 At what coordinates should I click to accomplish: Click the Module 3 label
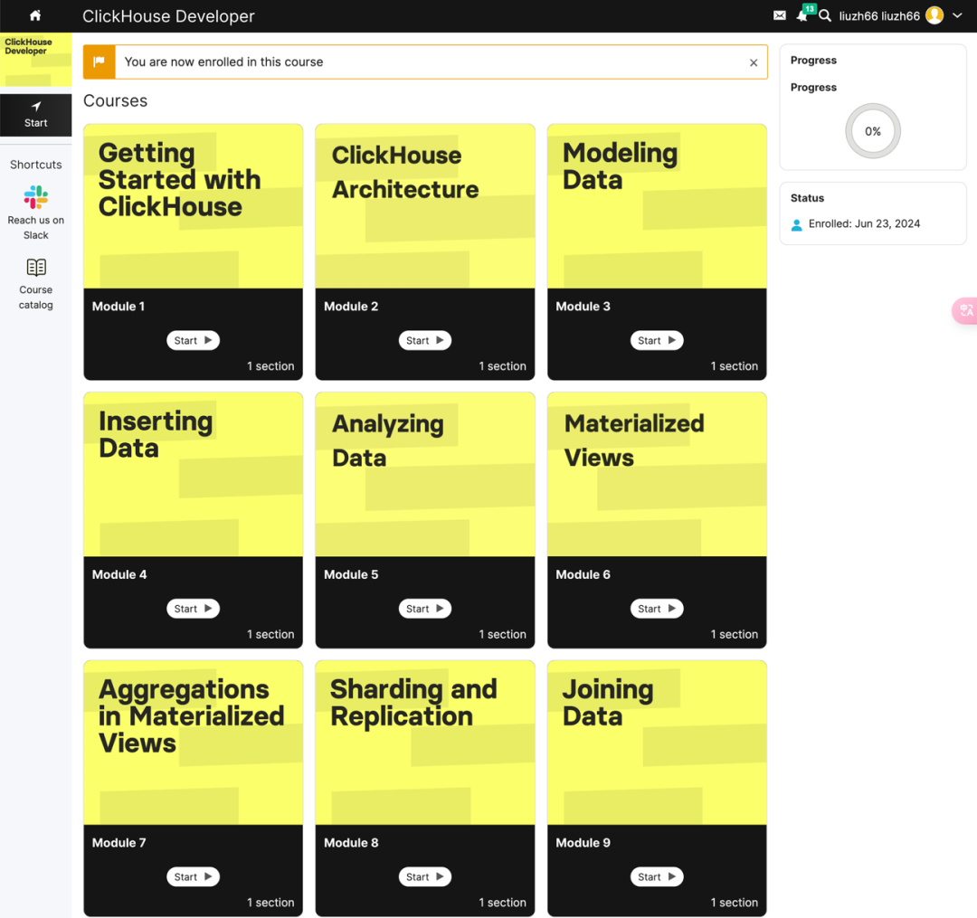583,307
